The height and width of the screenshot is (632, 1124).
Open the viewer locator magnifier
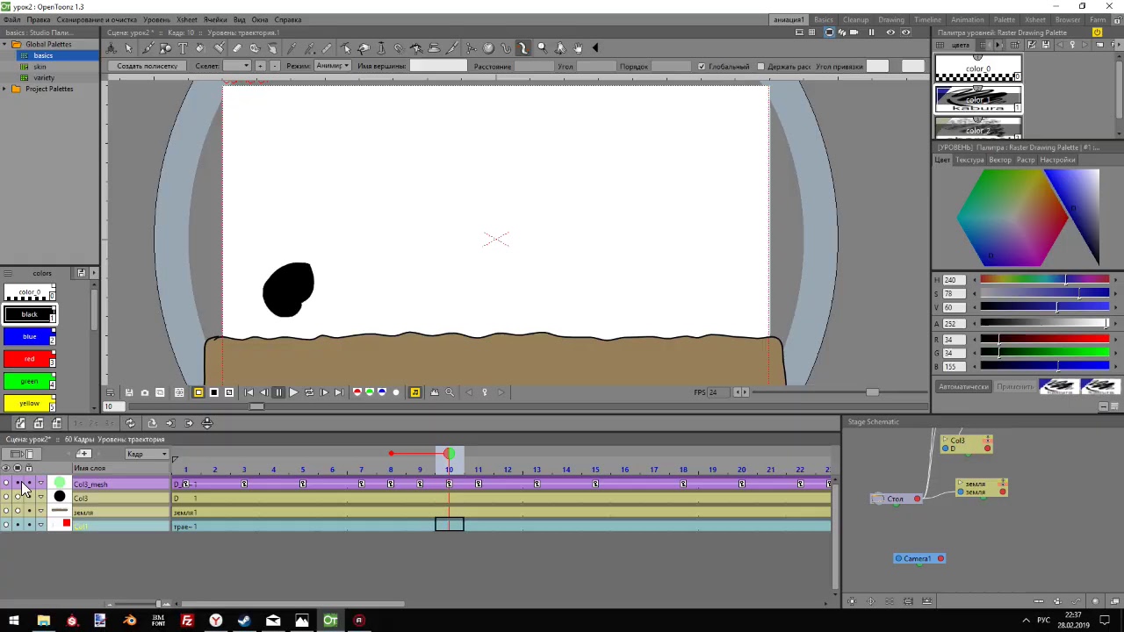450,392
